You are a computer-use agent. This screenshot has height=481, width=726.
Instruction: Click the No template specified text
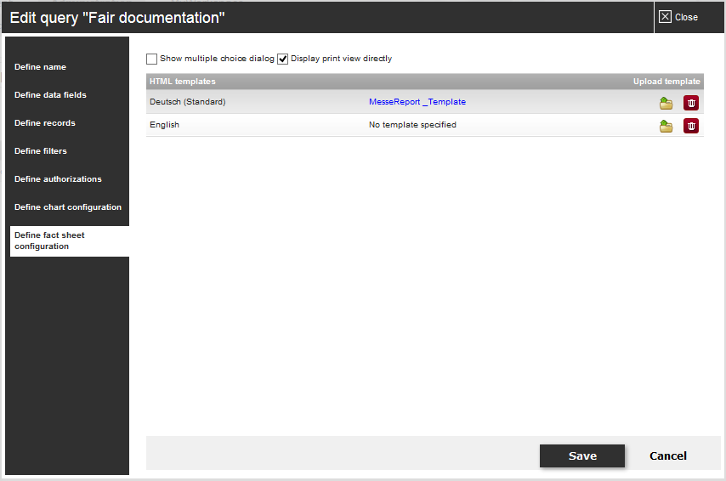pyautogui.click(x=412, y=125)
